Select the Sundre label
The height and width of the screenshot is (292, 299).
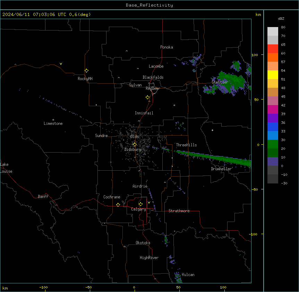point(101,136)
